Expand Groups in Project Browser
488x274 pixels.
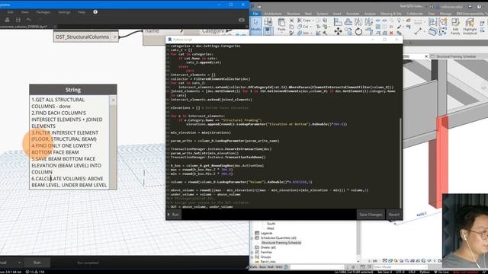point(252,257)
